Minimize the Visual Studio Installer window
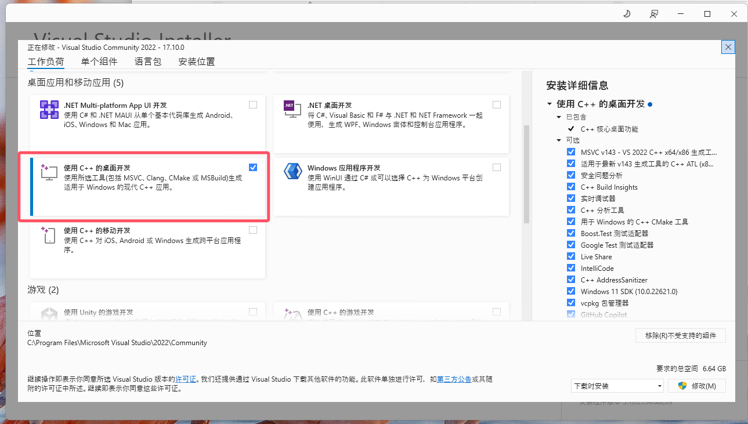This screenshot has height=424, width=748. point(681,14)
